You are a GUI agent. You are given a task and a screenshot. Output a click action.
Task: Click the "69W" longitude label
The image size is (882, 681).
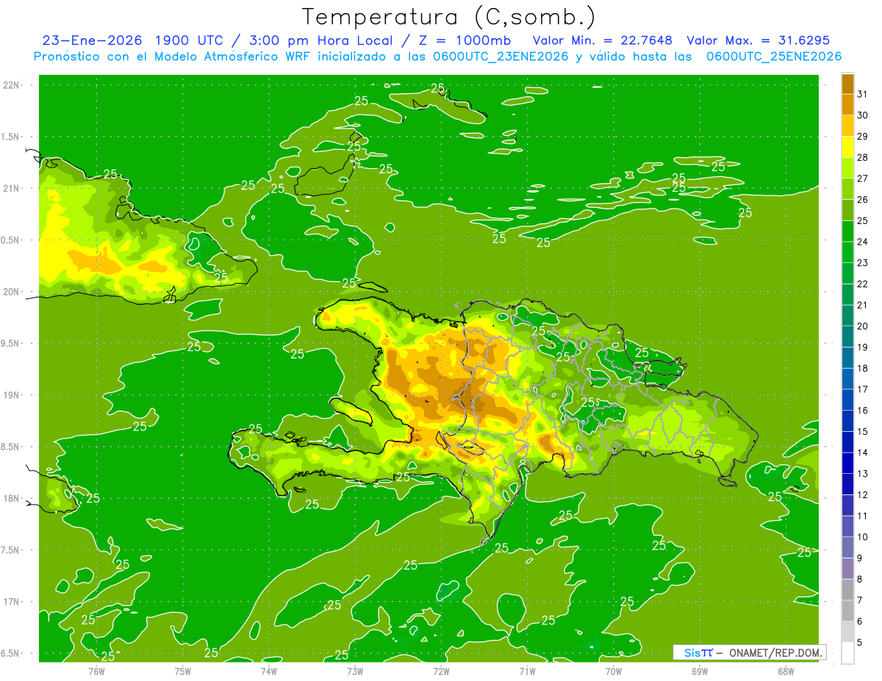[x=700, y=671]
